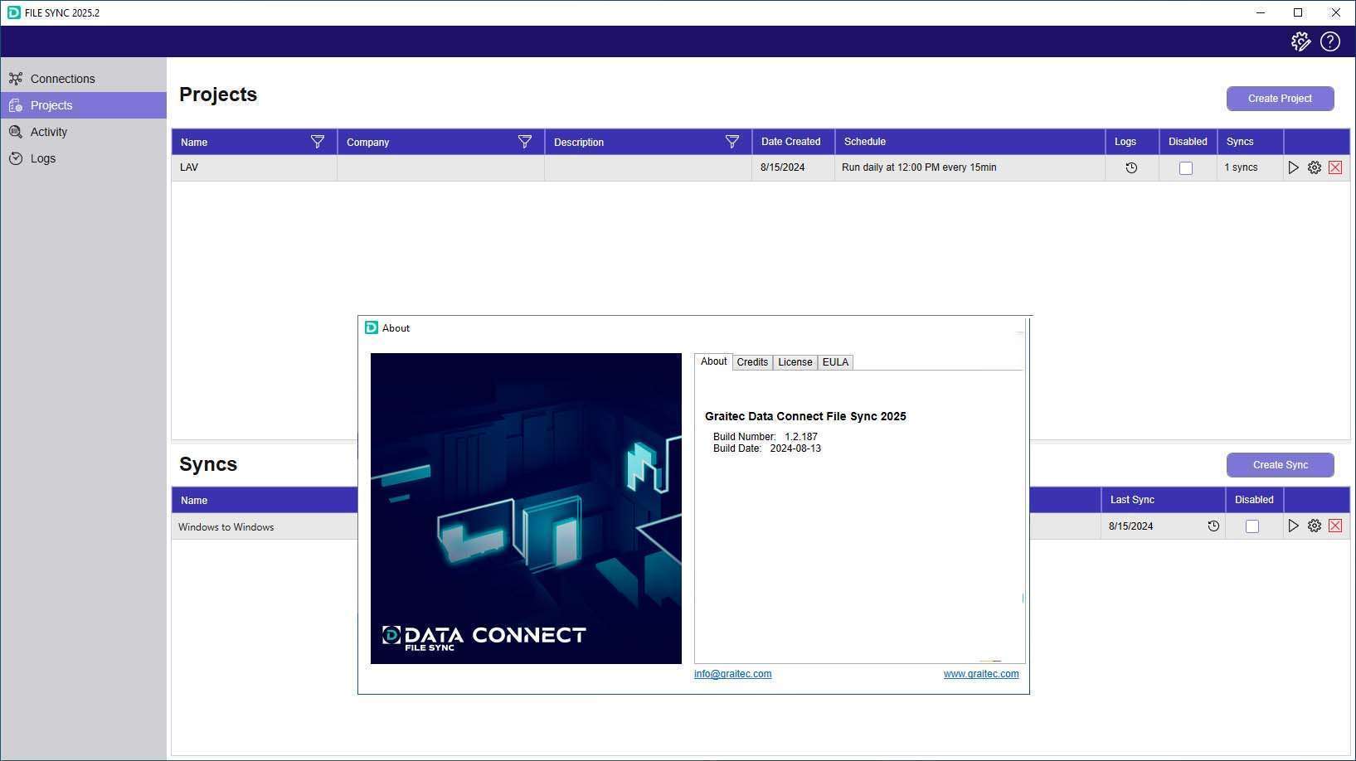Click the projects Logs column header
1356x761 pixels.
pyautogui.click(x=1132, y=142)
